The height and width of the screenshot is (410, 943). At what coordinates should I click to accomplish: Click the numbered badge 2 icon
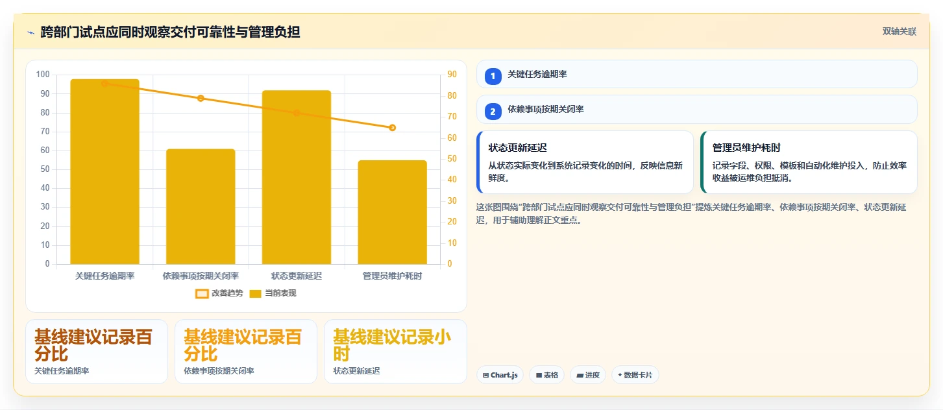tap(493, 112)
